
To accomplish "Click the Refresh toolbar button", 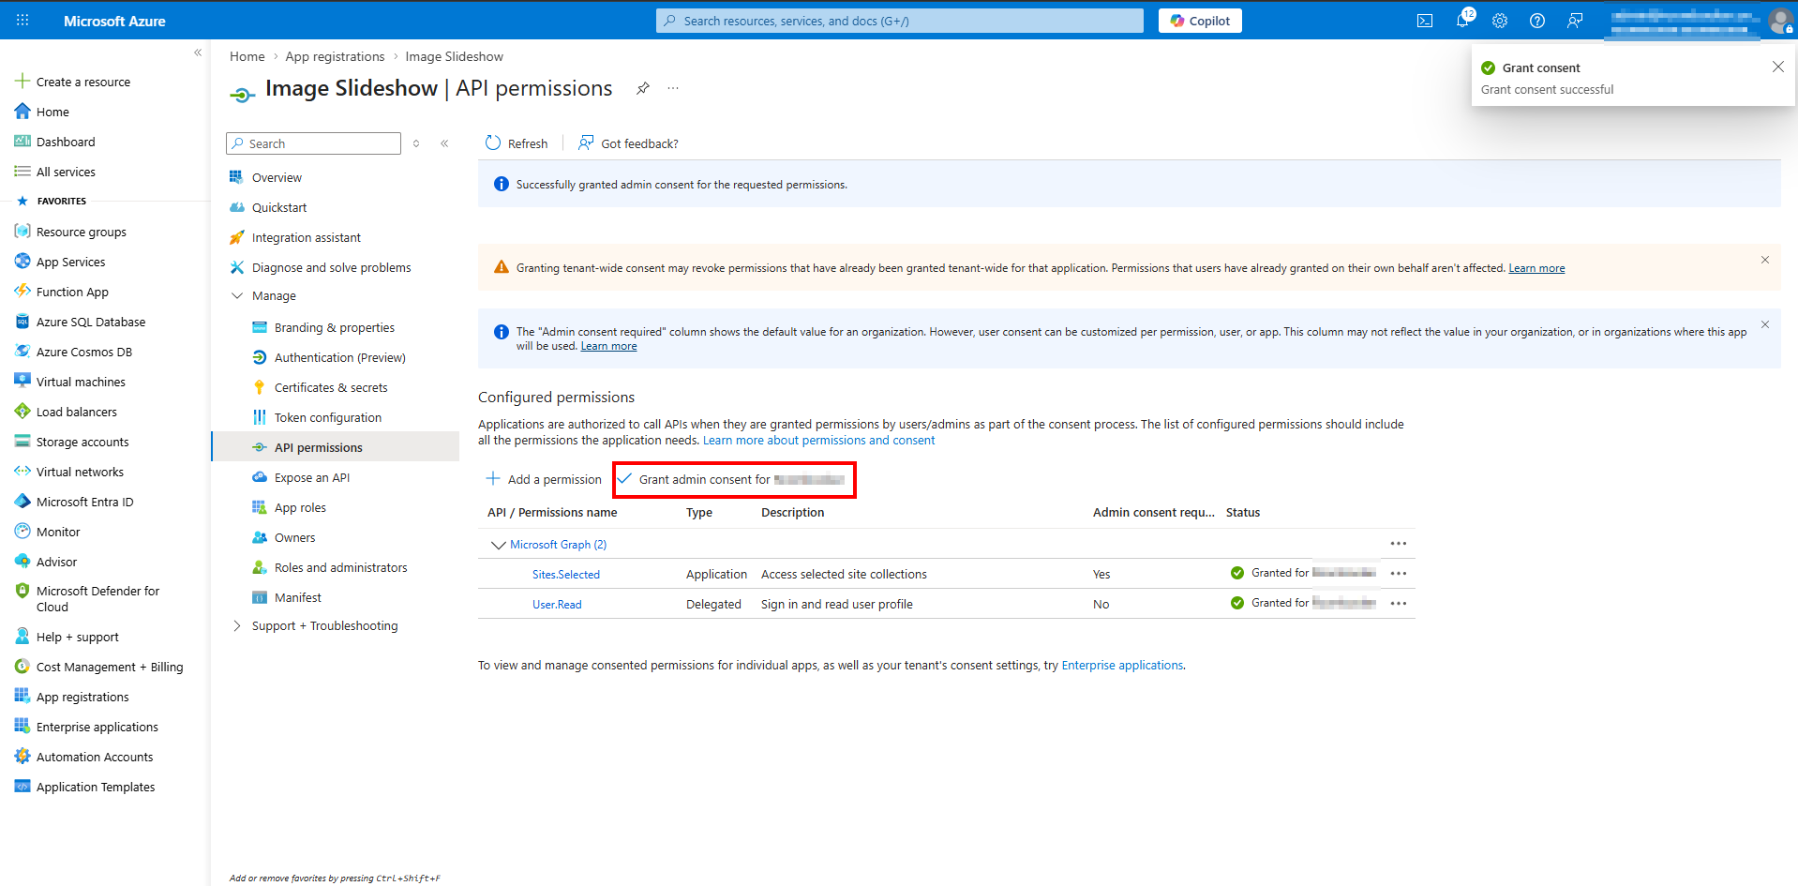I will [x=517, y=143].
